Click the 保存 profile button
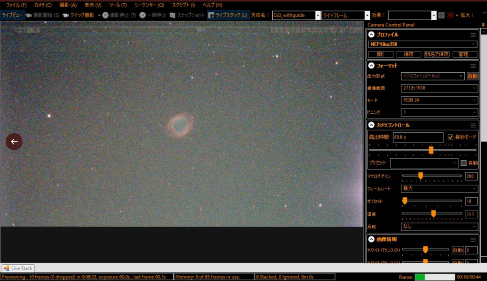 tap(408, 54)
